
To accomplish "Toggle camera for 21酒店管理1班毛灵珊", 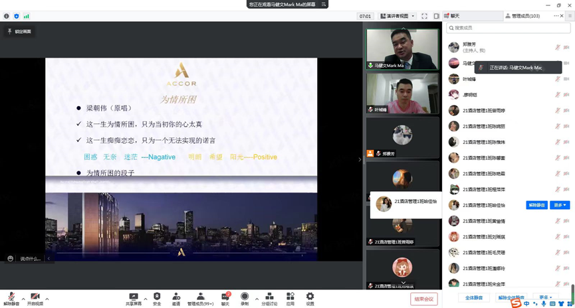I will click(566, 252).
